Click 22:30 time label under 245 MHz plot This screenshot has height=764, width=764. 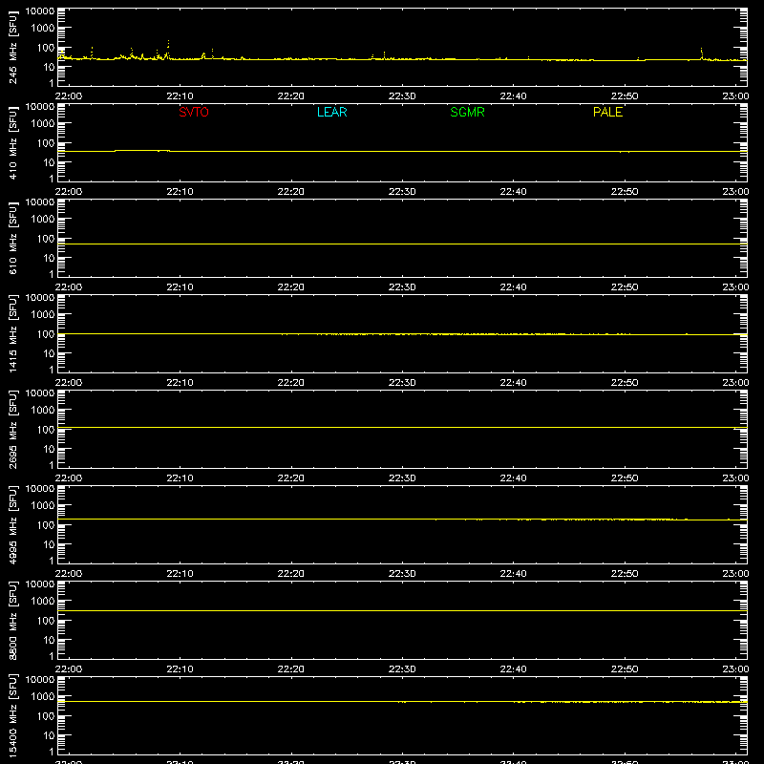[x=402, y=96]
